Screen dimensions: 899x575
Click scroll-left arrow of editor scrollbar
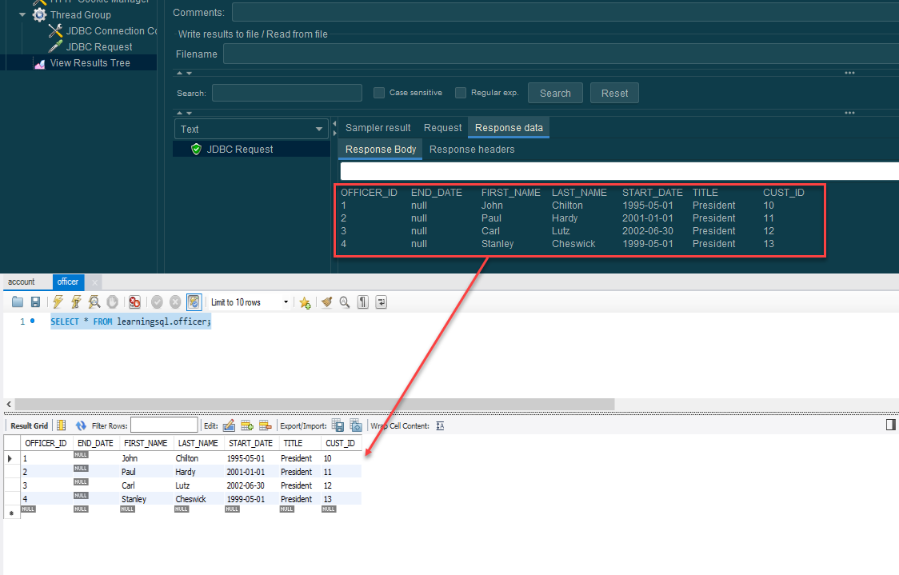(9, 404)
